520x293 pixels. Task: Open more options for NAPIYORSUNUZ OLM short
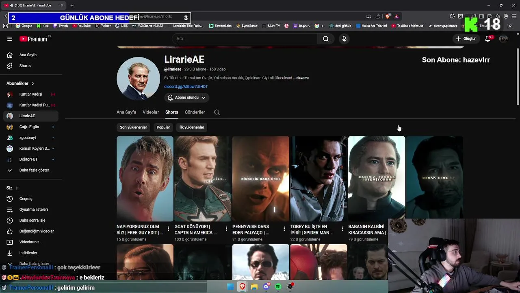(x=168, y=229)
